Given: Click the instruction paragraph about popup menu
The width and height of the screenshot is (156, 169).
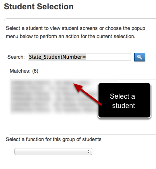Looking at the screenshot, I should coord(76,32).
